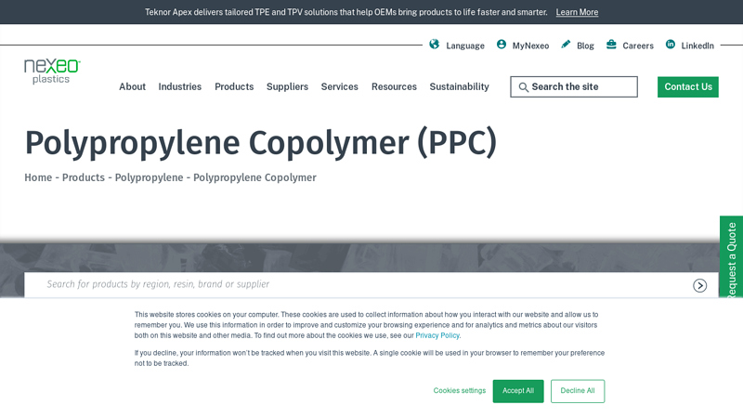Image resolution: width=743 pixels, height=418 pixels.
Task: Click the Careers briefcase icon
Action: [611, 44]
